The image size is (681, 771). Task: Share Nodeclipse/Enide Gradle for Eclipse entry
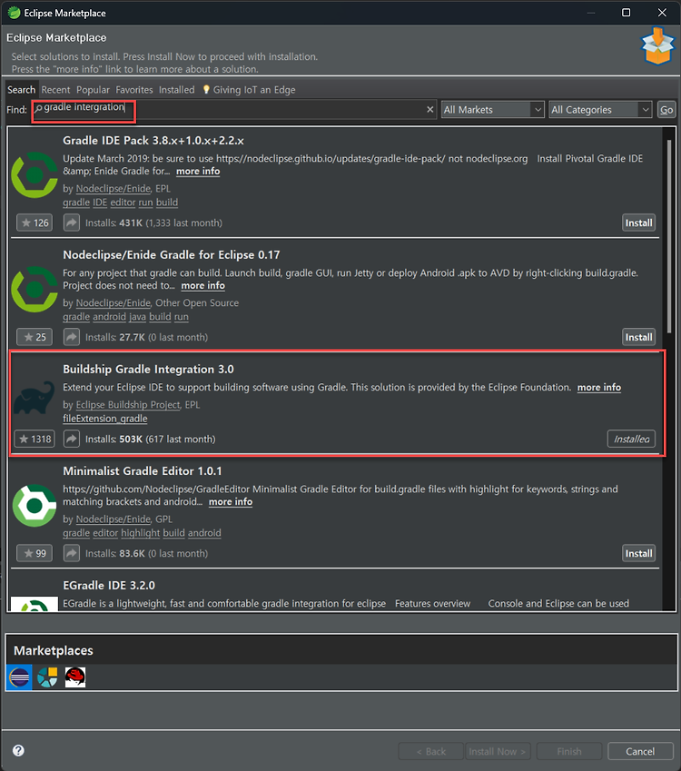(x=72, y=337)
